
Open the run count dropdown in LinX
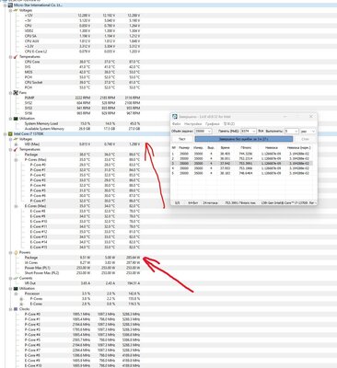click(x=291, y=131)
